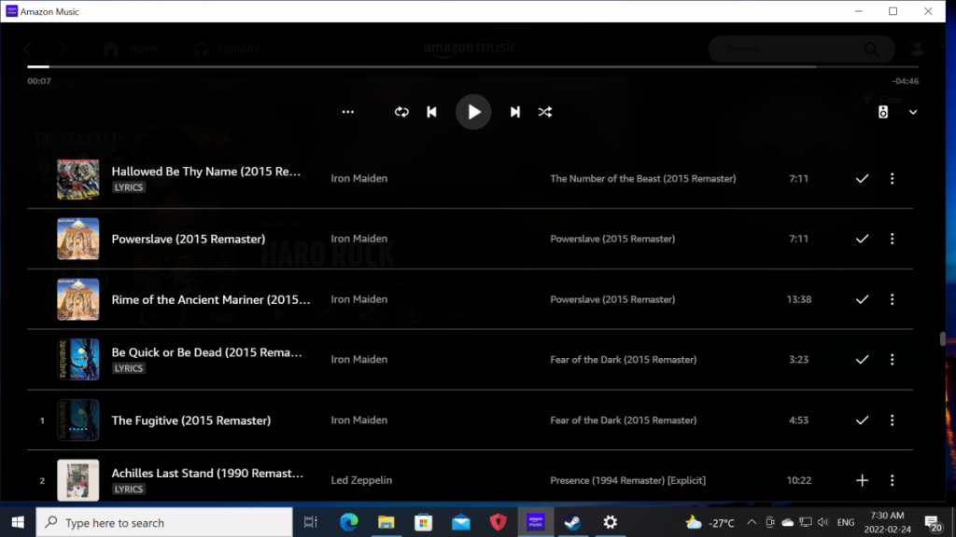Open the user profile icon

click(x=919, y=49)
